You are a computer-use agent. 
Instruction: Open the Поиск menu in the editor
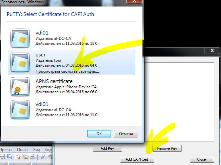[23, 150]
